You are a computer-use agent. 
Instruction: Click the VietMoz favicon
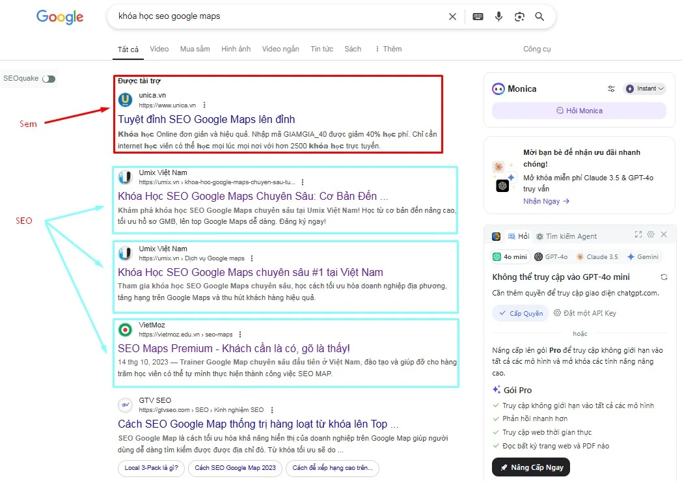click(125, 329)
